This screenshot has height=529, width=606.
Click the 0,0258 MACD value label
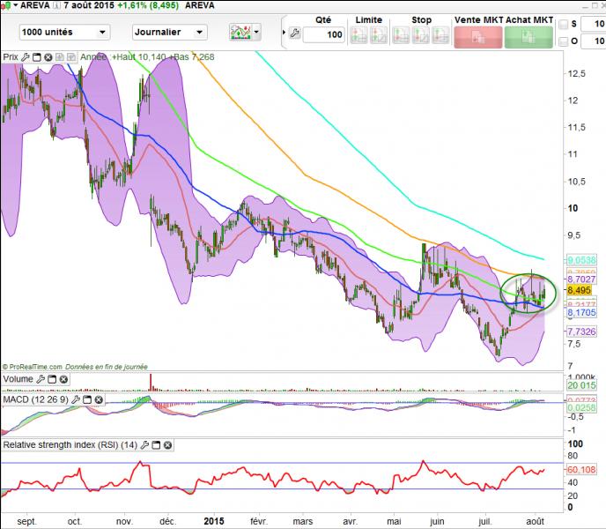(x=581, y=407)
